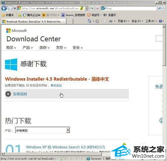Open the 所有类别 product combo box
This screenshot has height=161, width=167.
pos(42,130)
